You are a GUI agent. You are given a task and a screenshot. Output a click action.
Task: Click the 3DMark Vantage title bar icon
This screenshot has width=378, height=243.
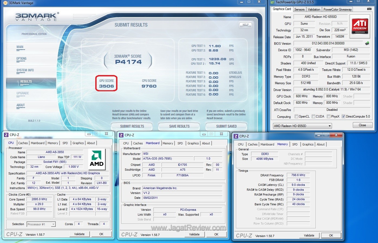click(5, 3)
